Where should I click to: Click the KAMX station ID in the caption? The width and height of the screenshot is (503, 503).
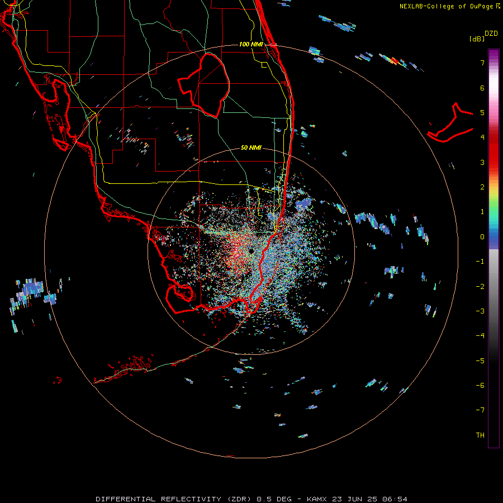coord(317,499)
